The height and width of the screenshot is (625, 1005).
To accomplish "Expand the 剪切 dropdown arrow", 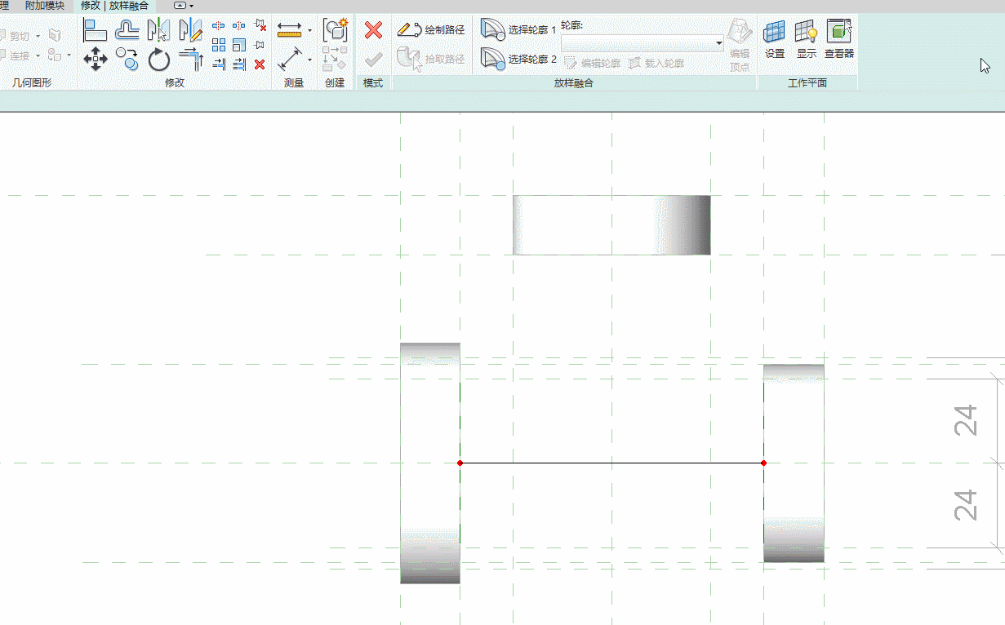I will [38, 36].
